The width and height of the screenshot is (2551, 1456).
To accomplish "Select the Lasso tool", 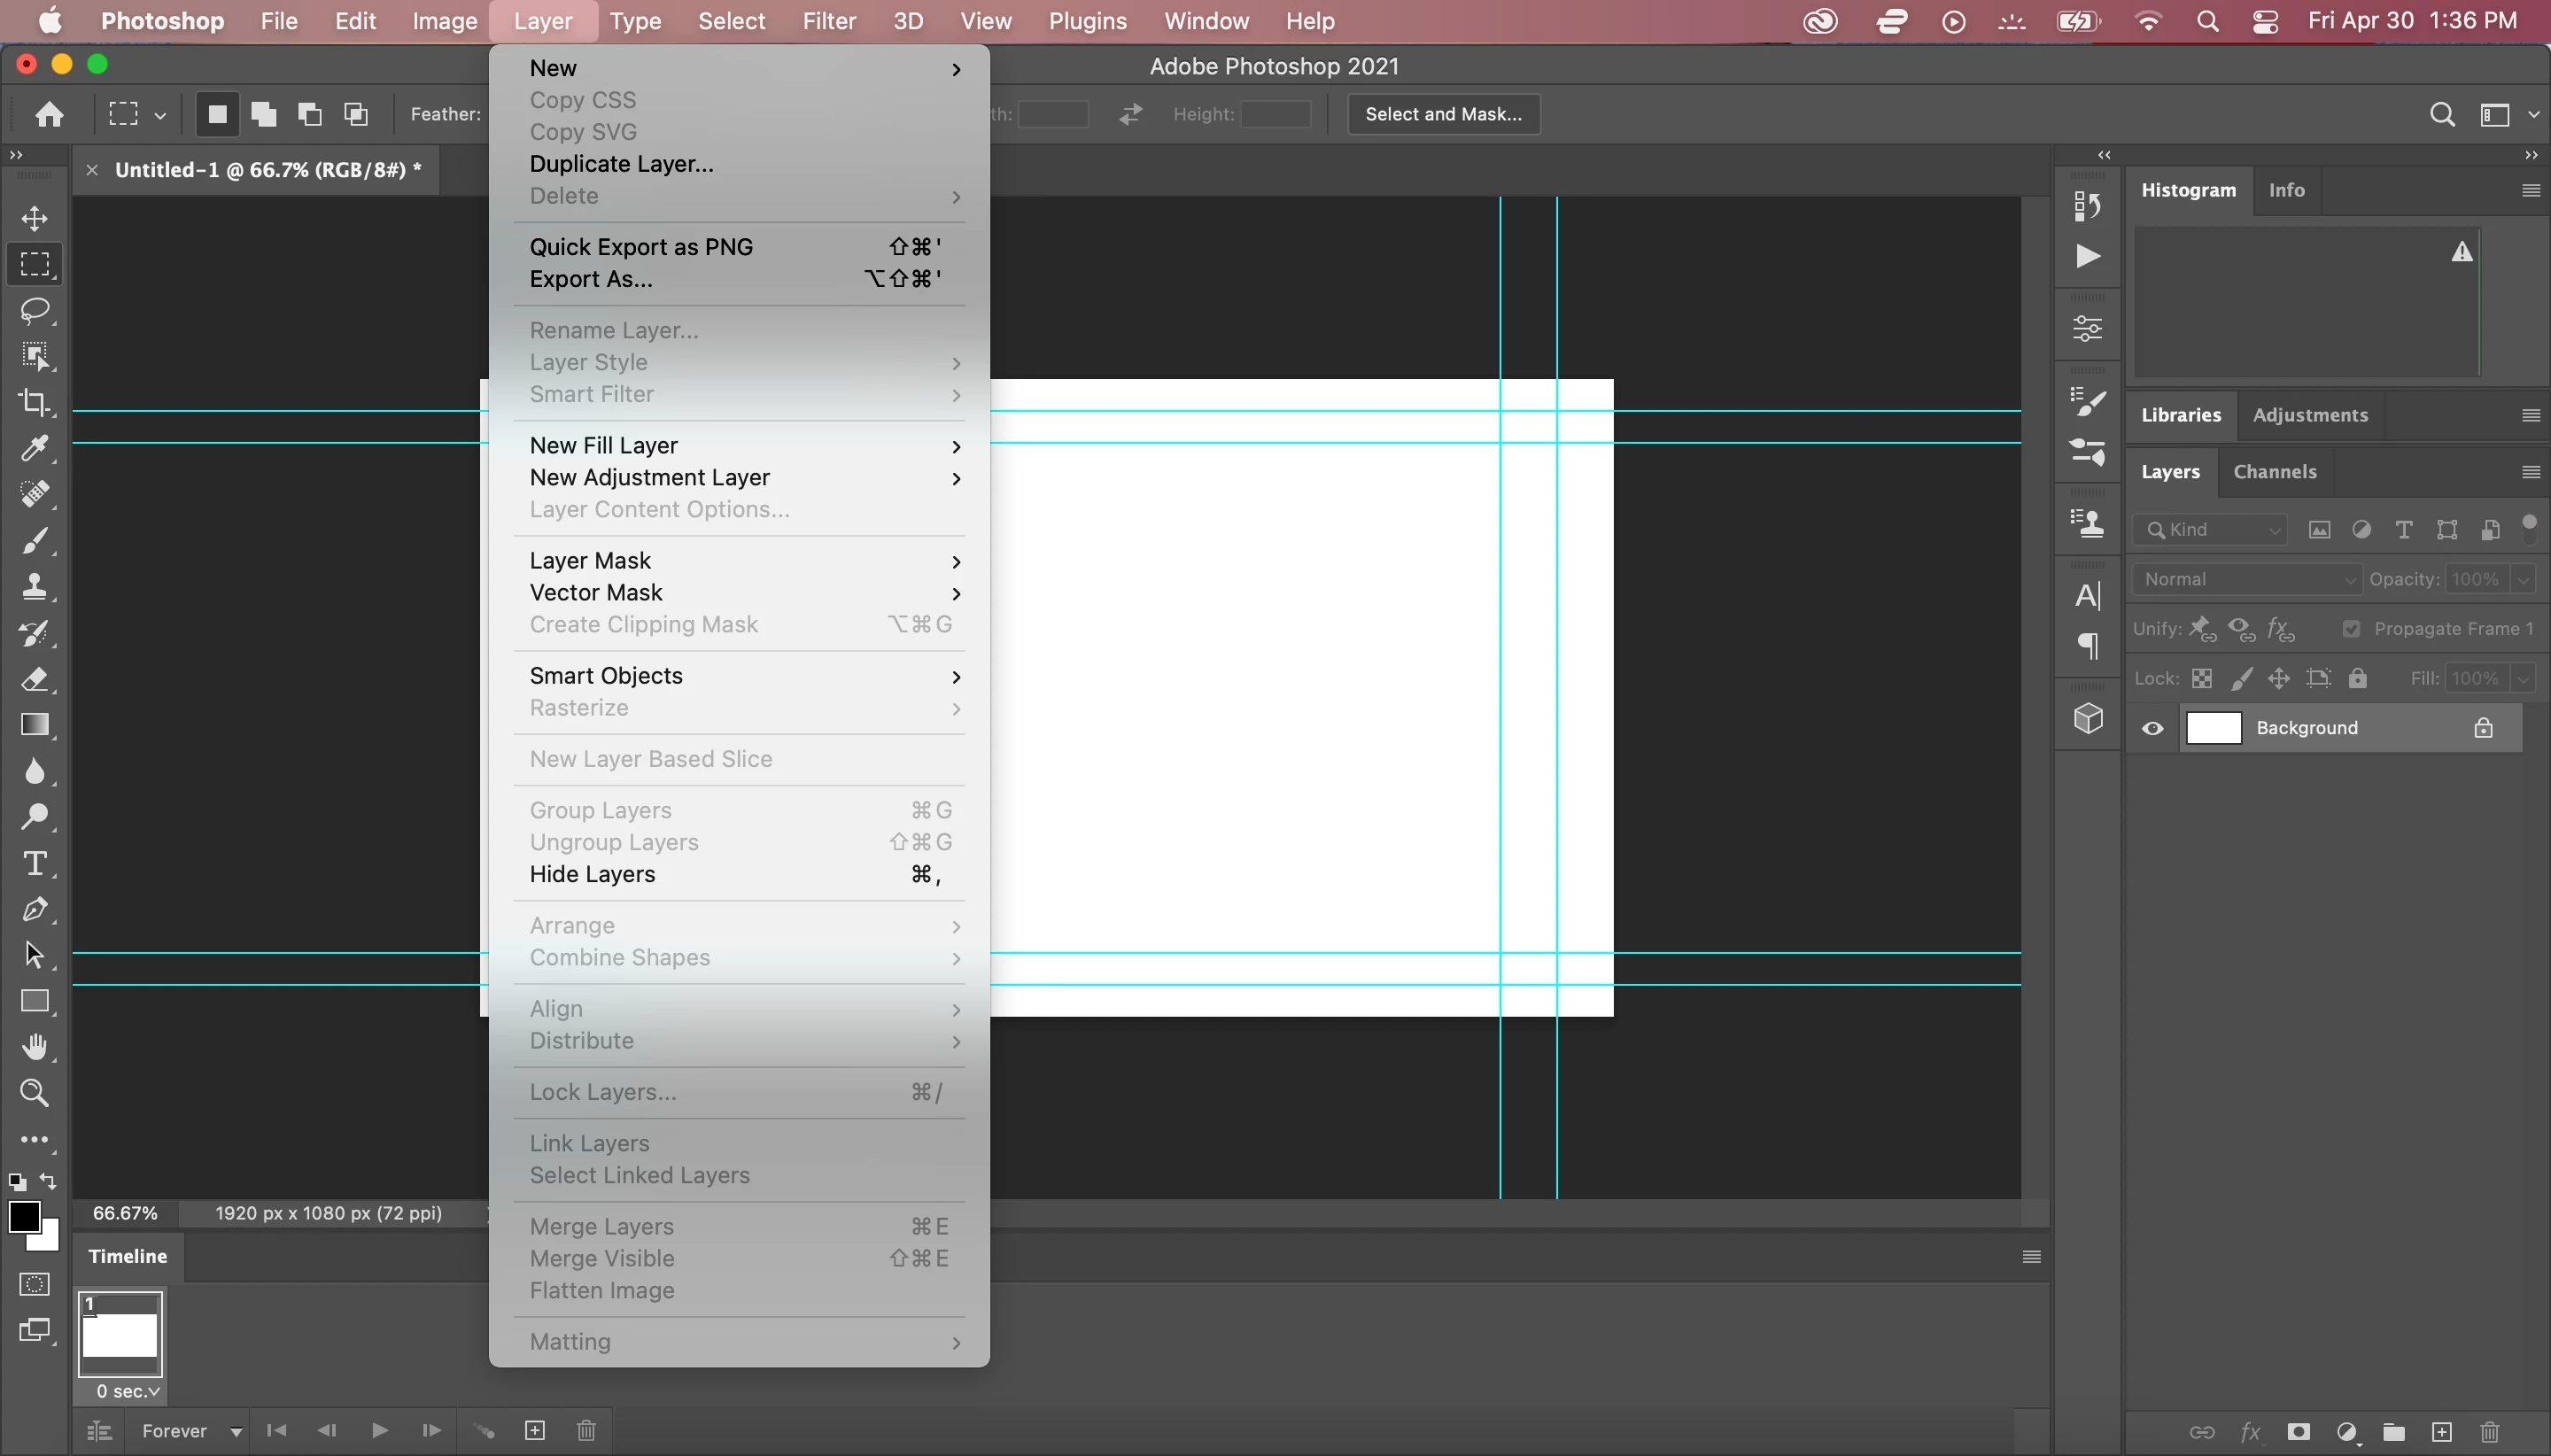I will click(35, 310).
